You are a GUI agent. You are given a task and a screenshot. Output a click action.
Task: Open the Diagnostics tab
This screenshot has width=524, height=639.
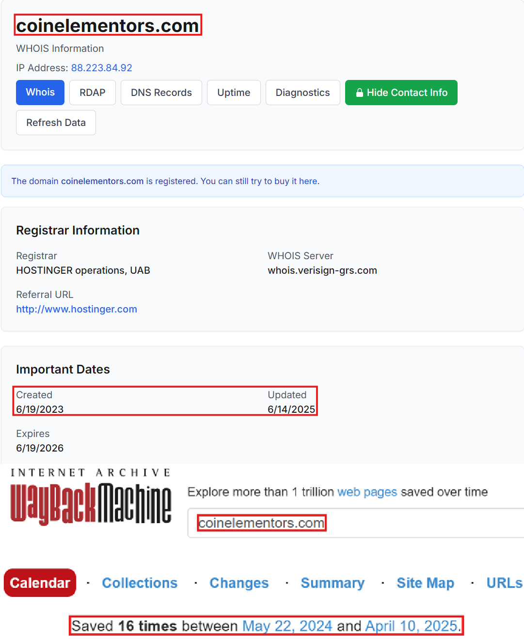click(x=303, y=93)
